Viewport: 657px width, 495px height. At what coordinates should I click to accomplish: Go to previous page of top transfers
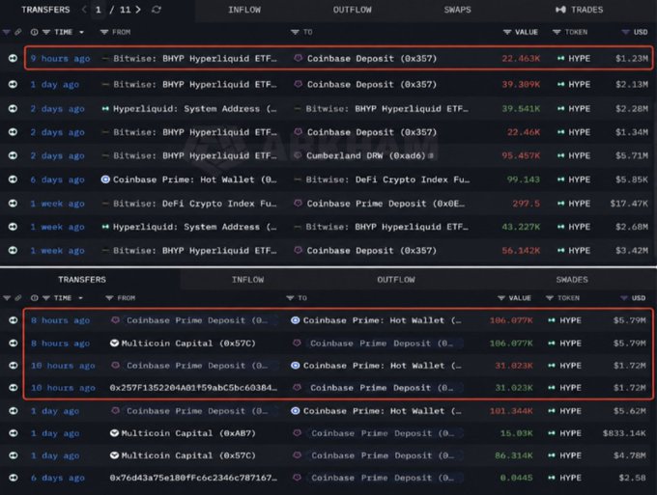coord(84,10)
